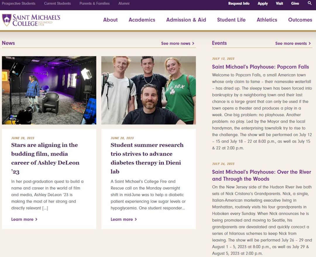Select the Prospective Students tab
The image size is (316, 257).
click(18, 4)
